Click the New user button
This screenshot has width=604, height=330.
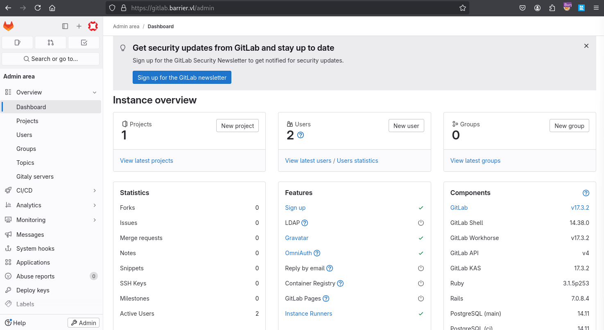pyautogui.click(x=406, y=126)
